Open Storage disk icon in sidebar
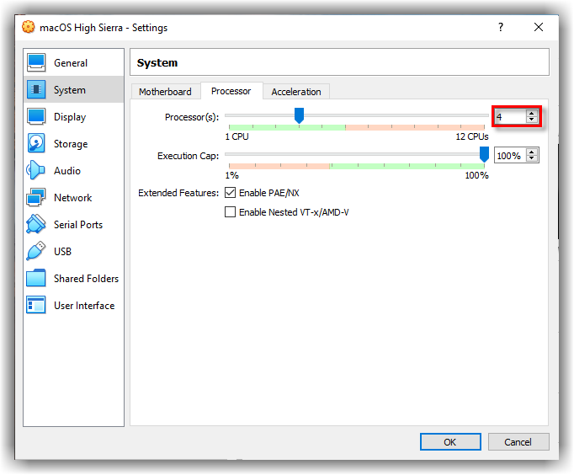 point(36,144)
